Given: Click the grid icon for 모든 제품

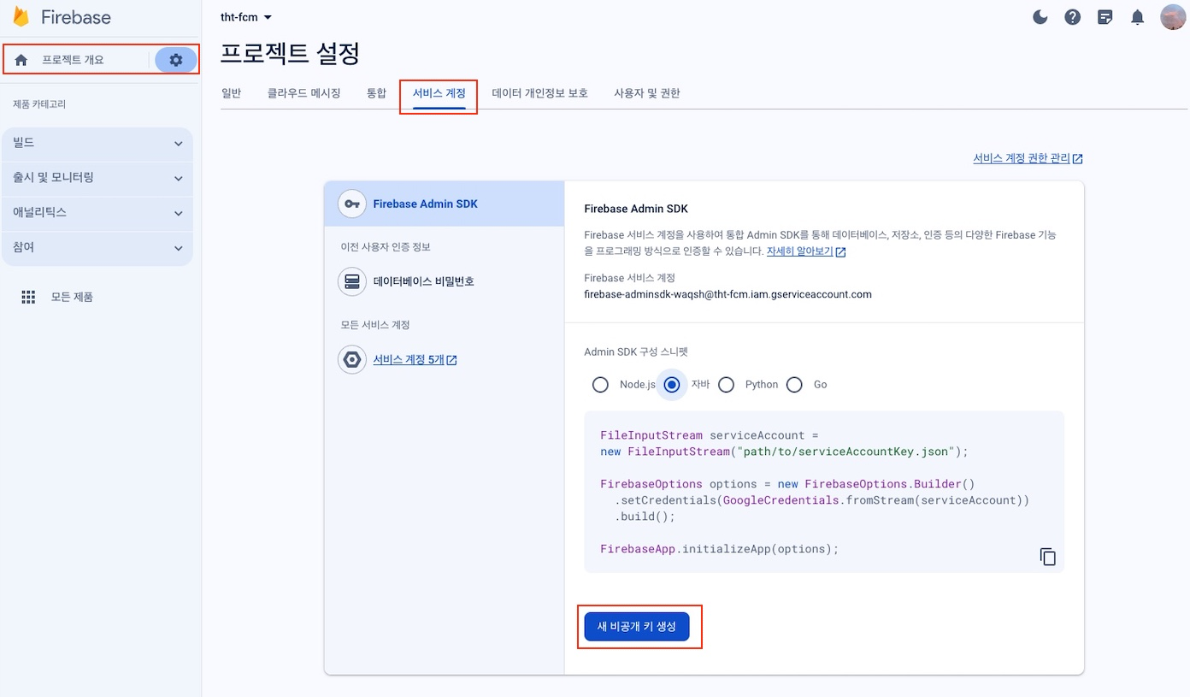Looking at the screenshot, I should 28,297.
